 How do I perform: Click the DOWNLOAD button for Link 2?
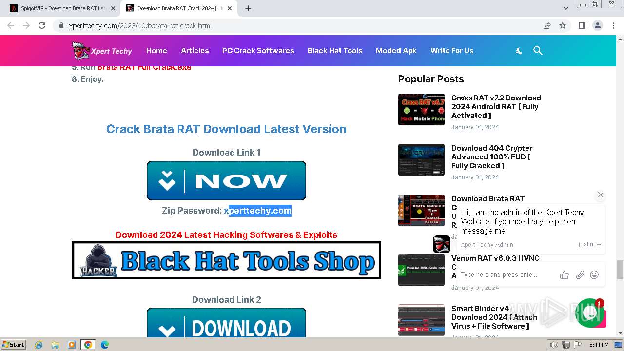226,323
